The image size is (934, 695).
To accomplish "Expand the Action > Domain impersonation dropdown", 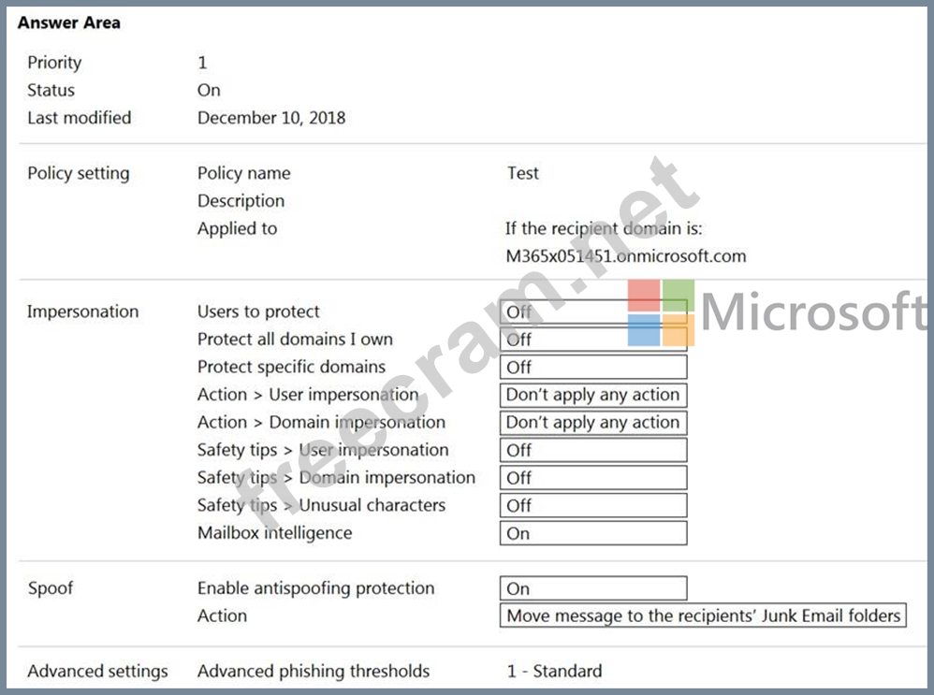I will 592,423.
